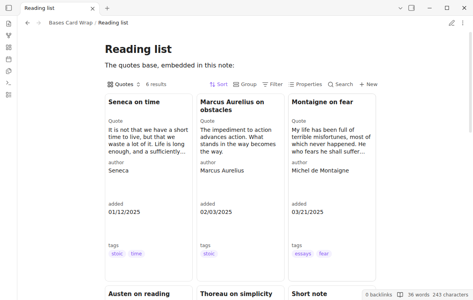Open the Seneca on time card
473x300 pixels.
[x=149, y=187]
